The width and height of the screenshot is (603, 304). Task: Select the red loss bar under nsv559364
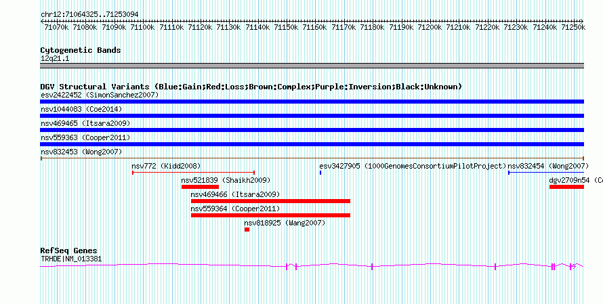pyautogui.click(x=270, y=215)
